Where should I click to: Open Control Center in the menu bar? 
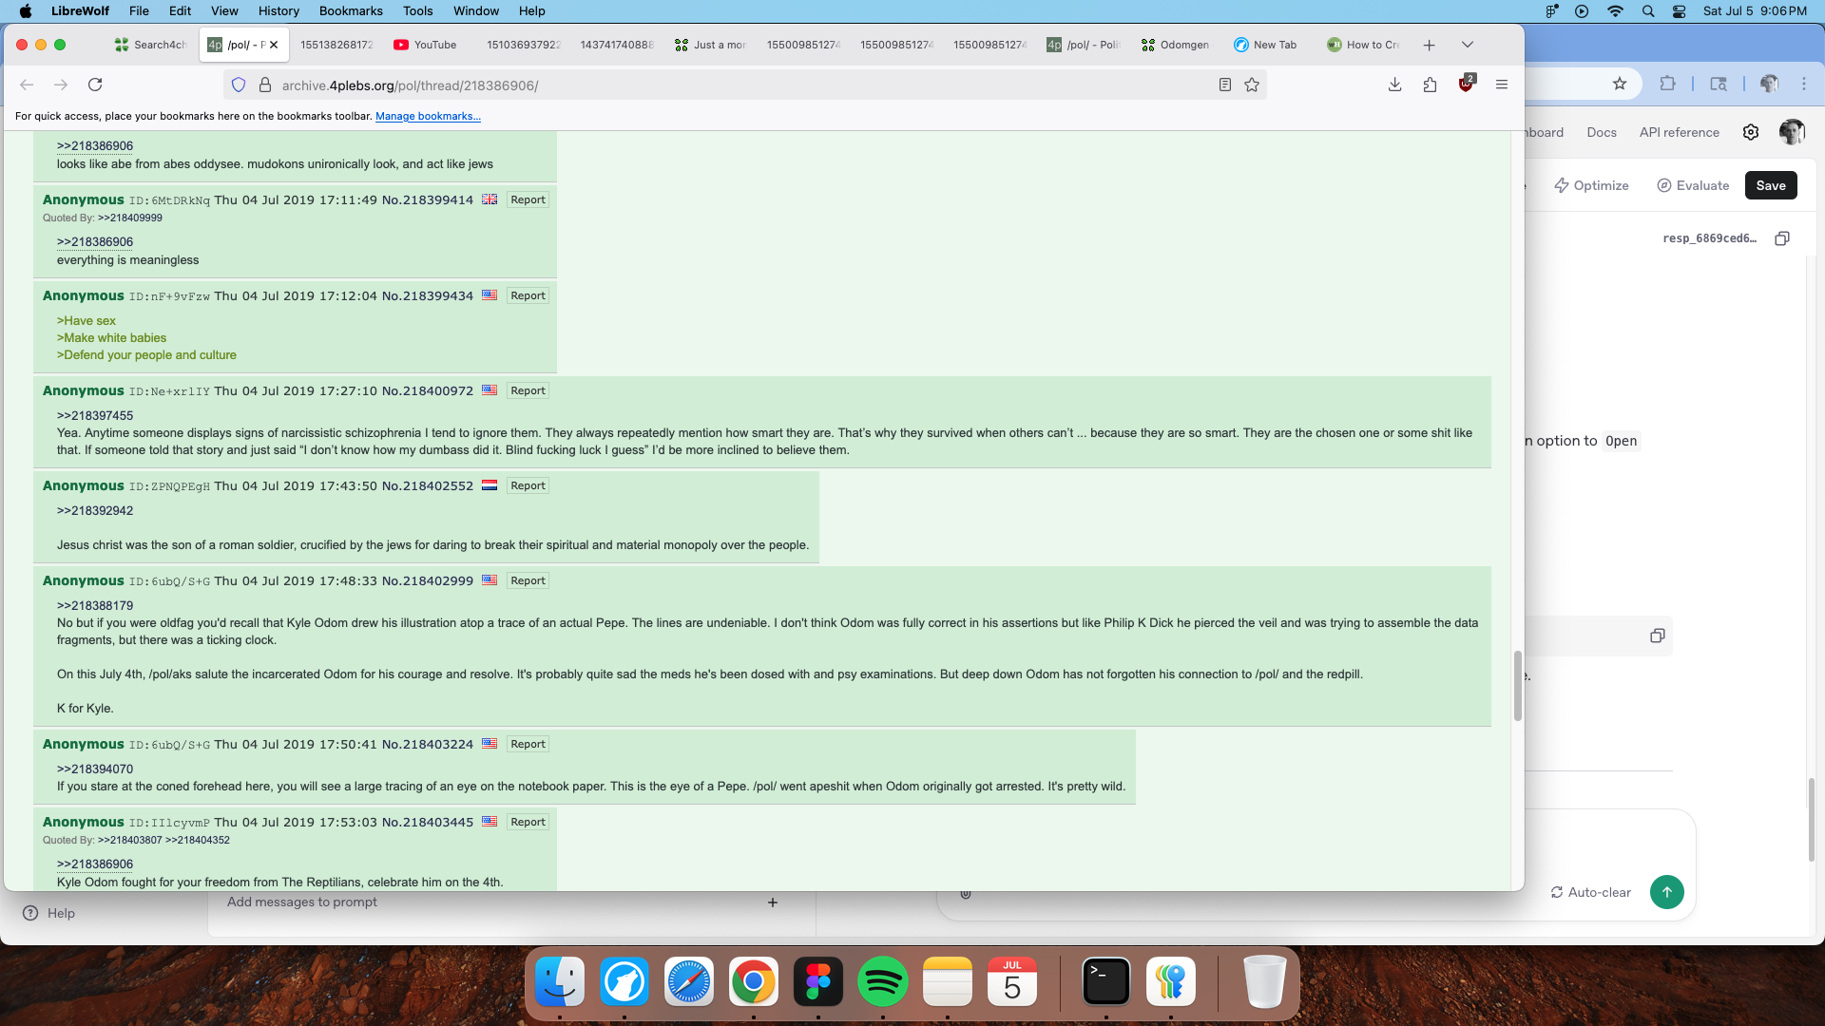pyautogui.click(x=1680, y=10)
